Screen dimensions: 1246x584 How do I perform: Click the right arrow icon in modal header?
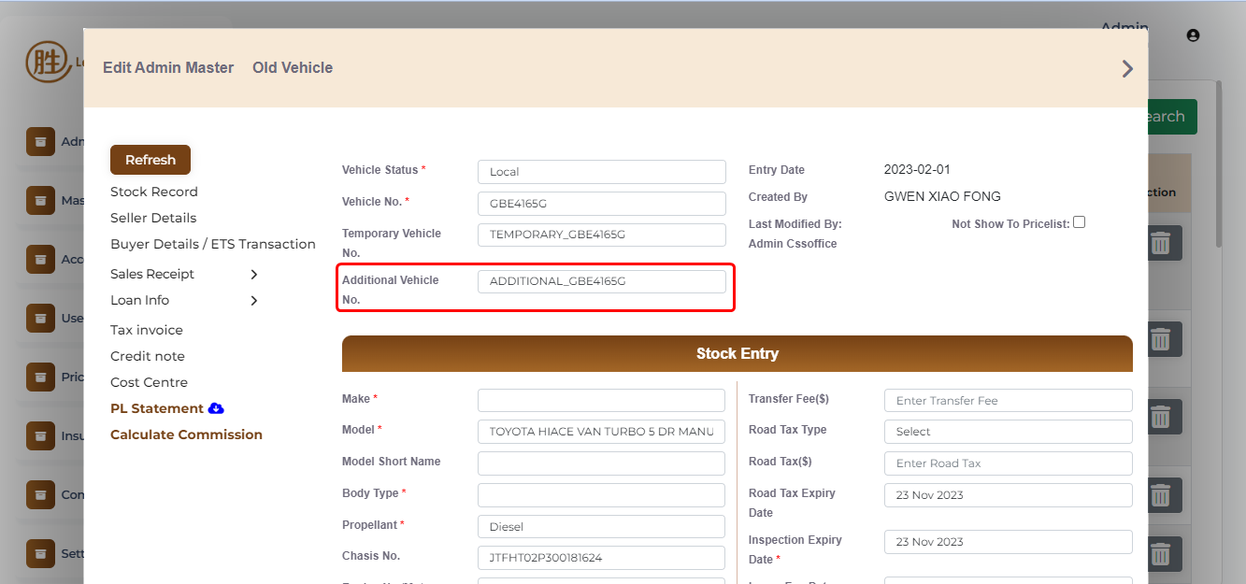click(x=1127, y=68)
